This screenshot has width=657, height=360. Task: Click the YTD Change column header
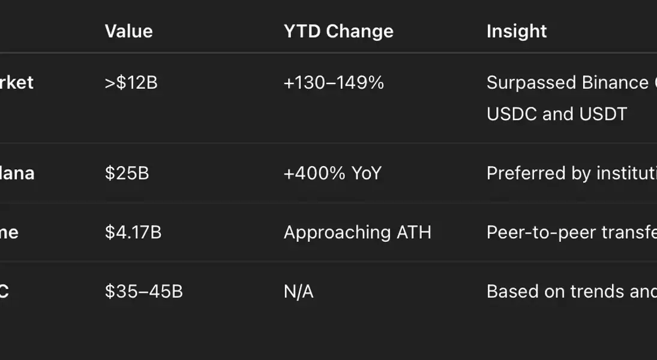coord(338,31)
